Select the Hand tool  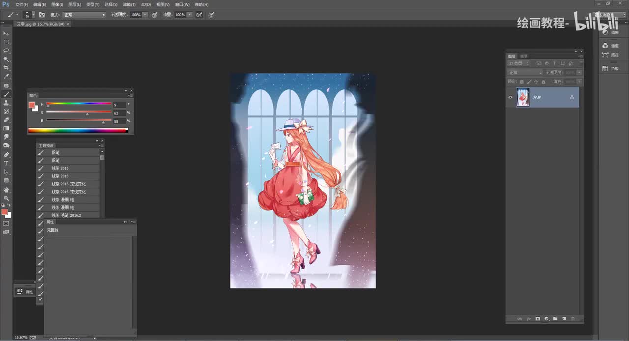[6, 190]
